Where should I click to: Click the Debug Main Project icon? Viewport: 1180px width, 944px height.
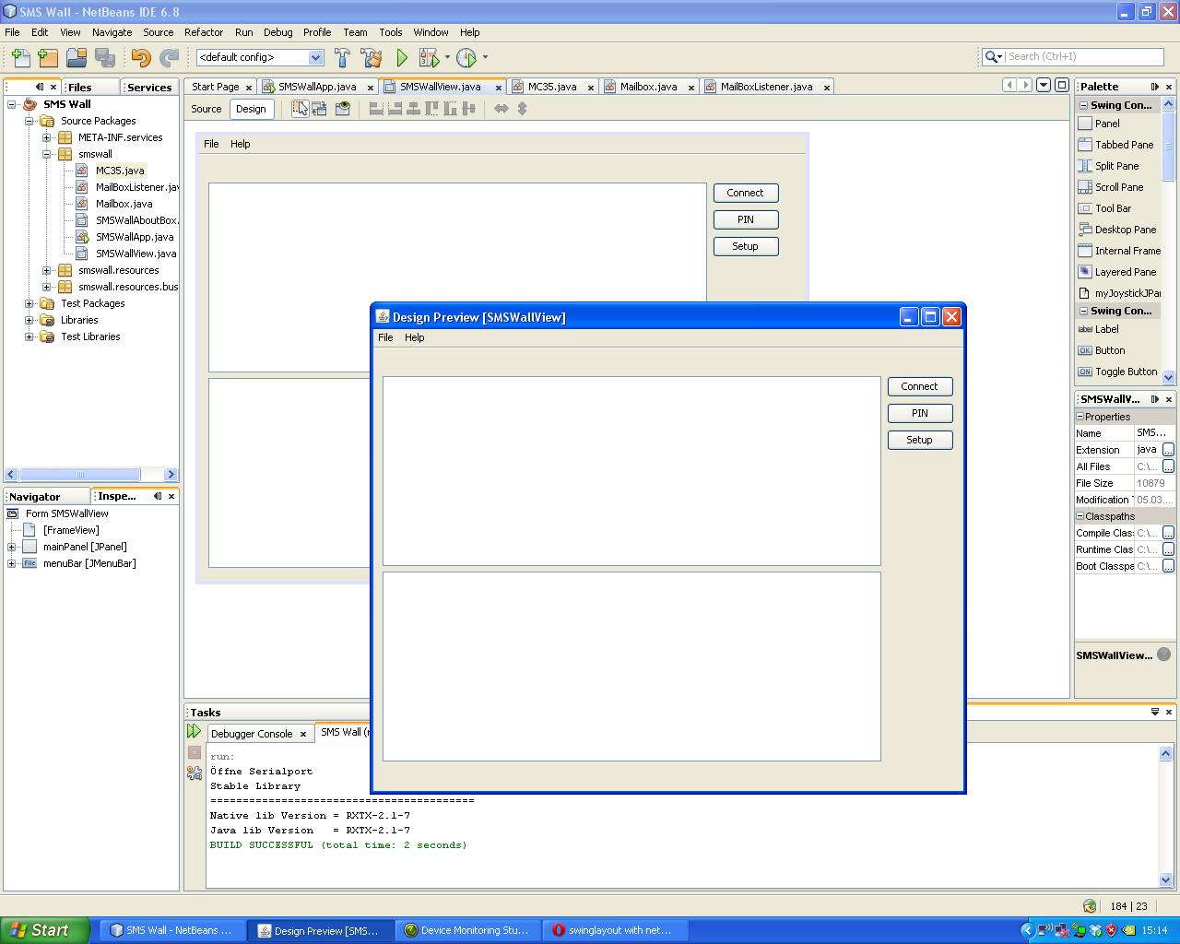click(x=429, y=57)
